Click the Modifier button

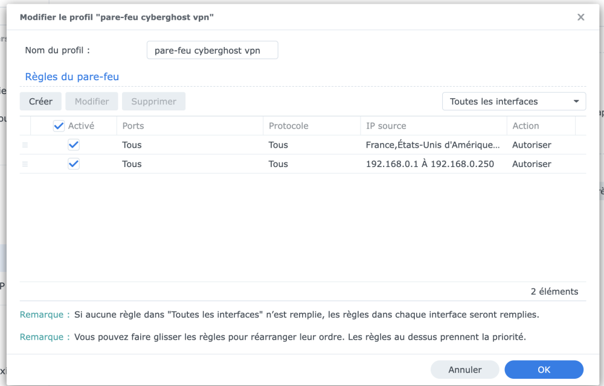coord(92,101)
